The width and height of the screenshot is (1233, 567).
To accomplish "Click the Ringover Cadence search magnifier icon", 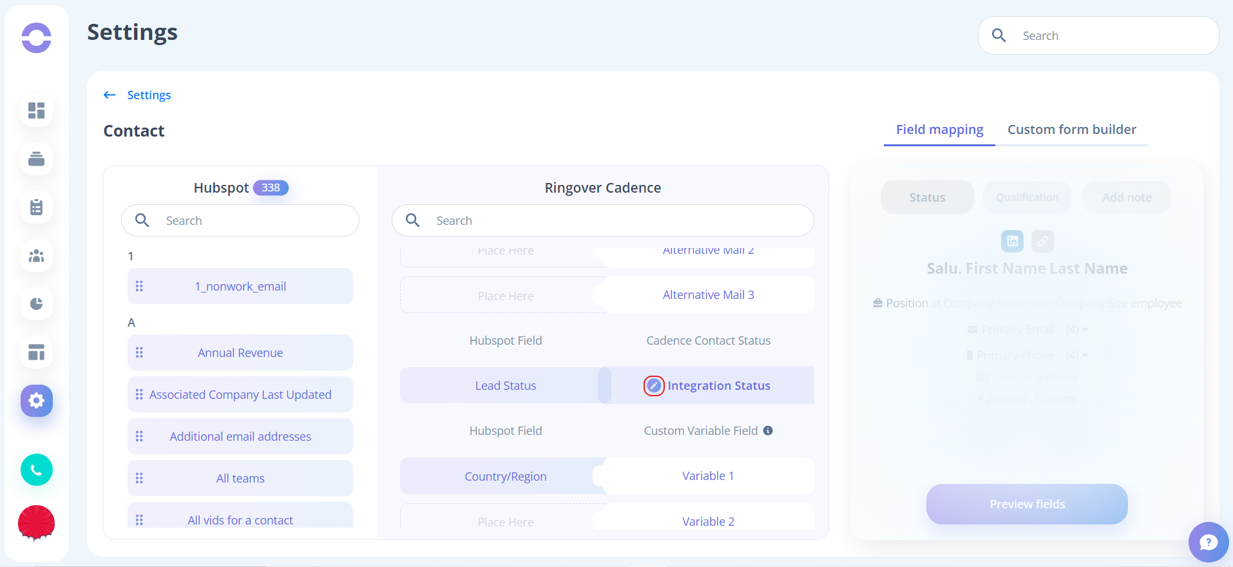I will tap(413, 220).
